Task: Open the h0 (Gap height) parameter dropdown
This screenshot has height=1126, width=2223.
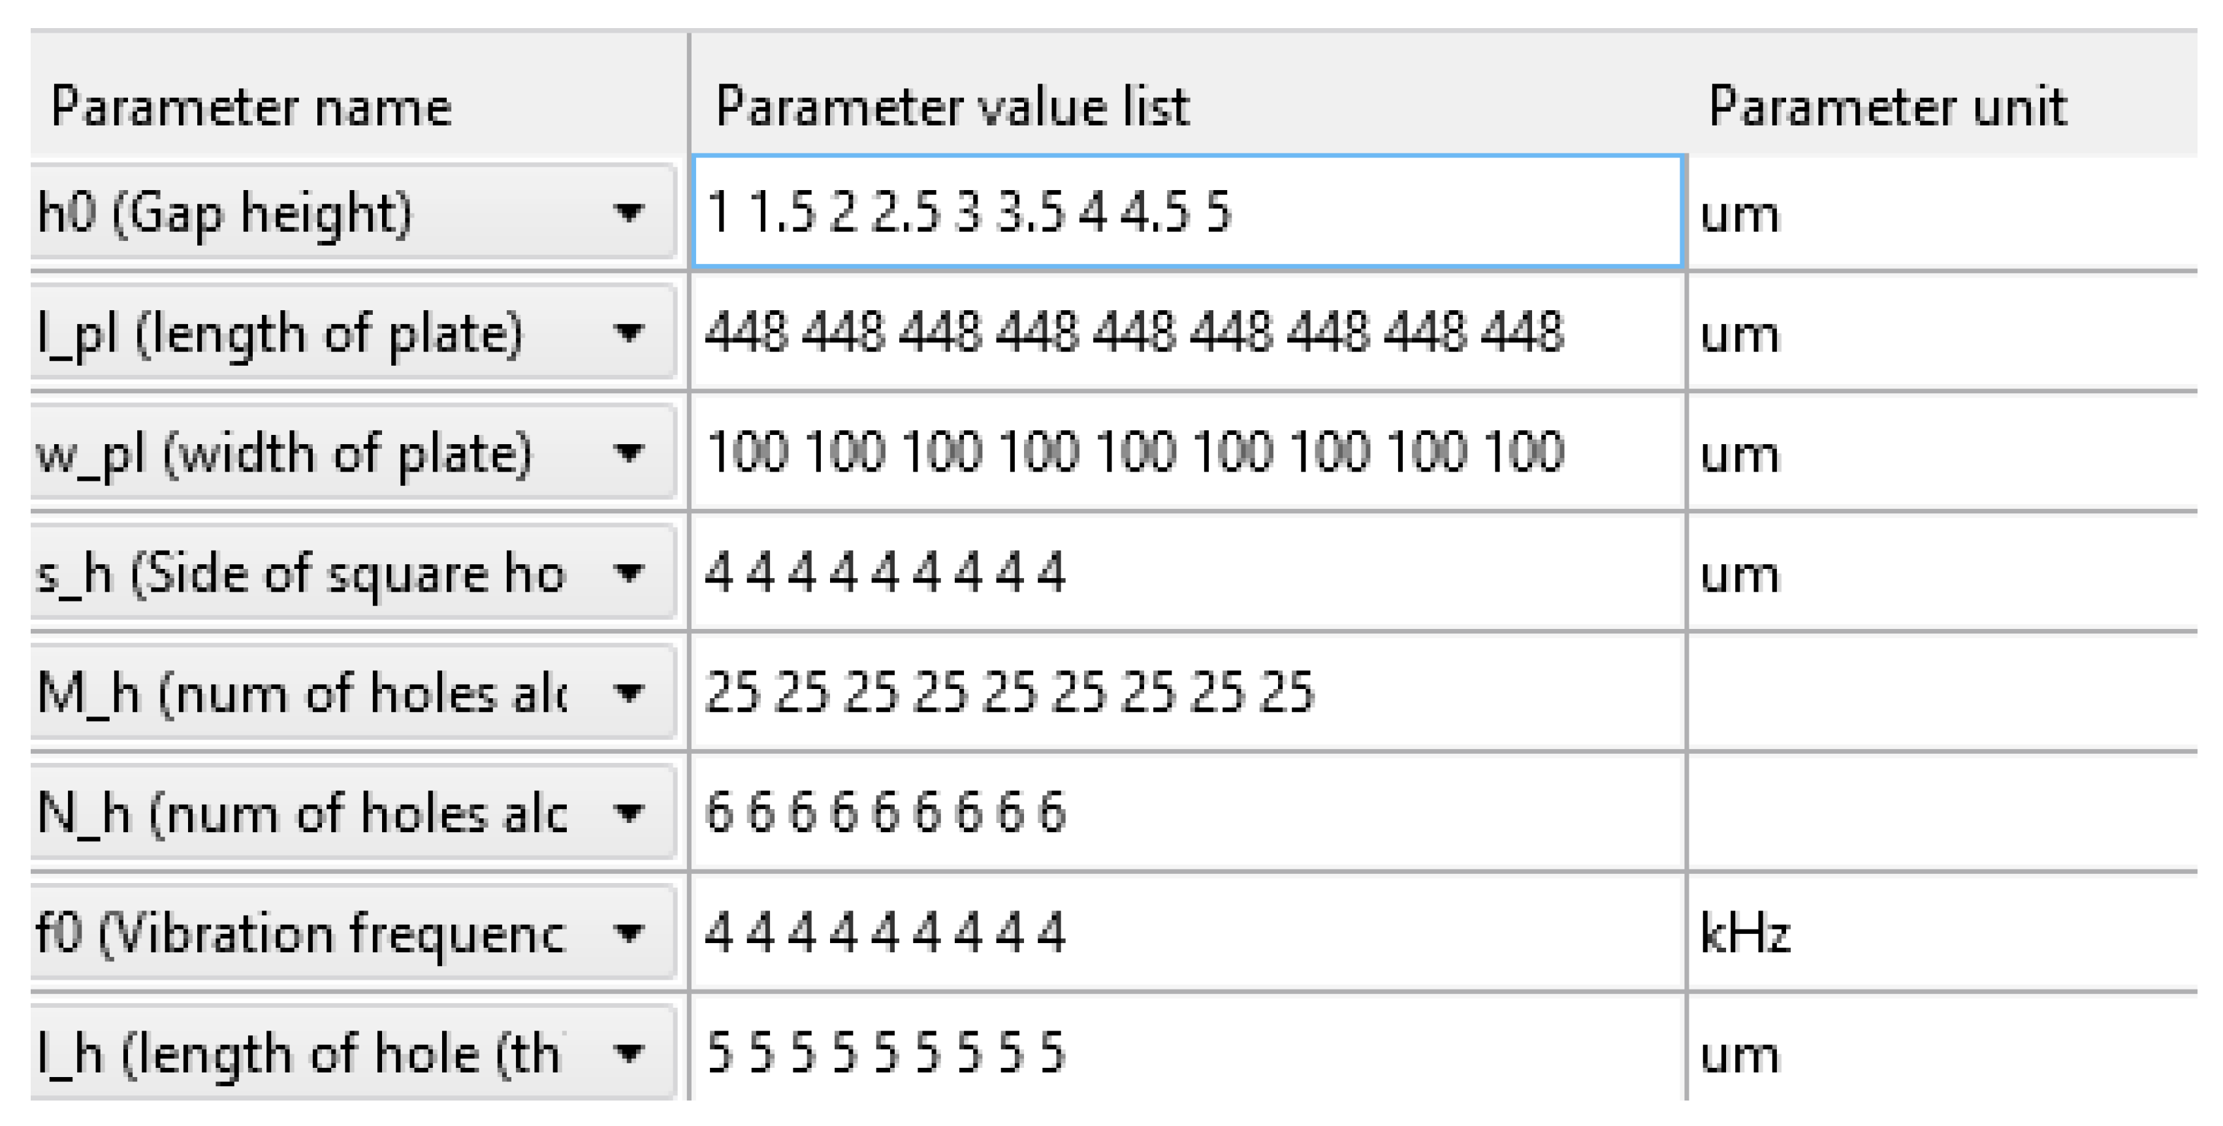Action: (x=631, y=214)
